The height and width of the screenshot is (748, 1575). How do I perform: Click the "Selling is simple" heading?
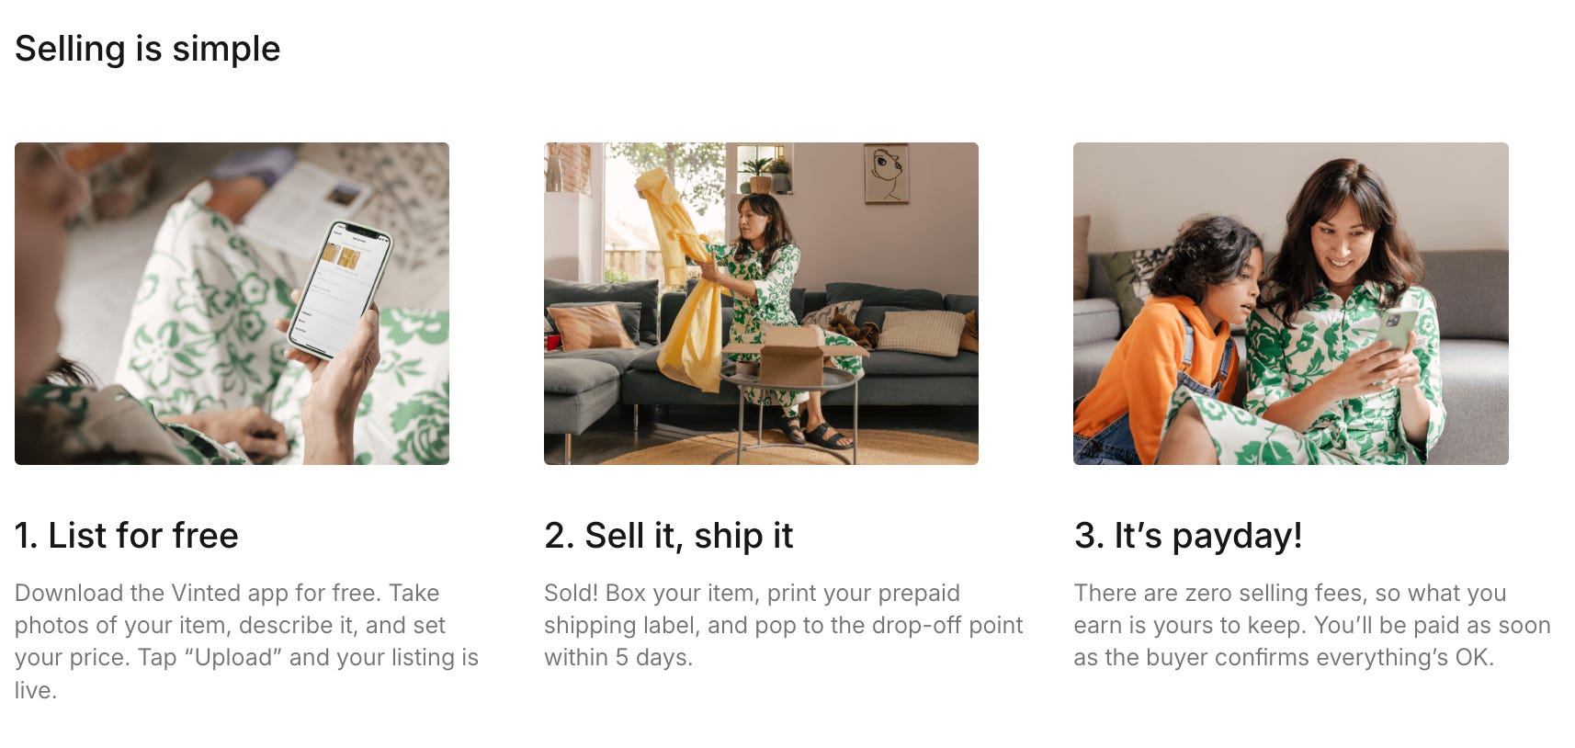coord(147,49)
